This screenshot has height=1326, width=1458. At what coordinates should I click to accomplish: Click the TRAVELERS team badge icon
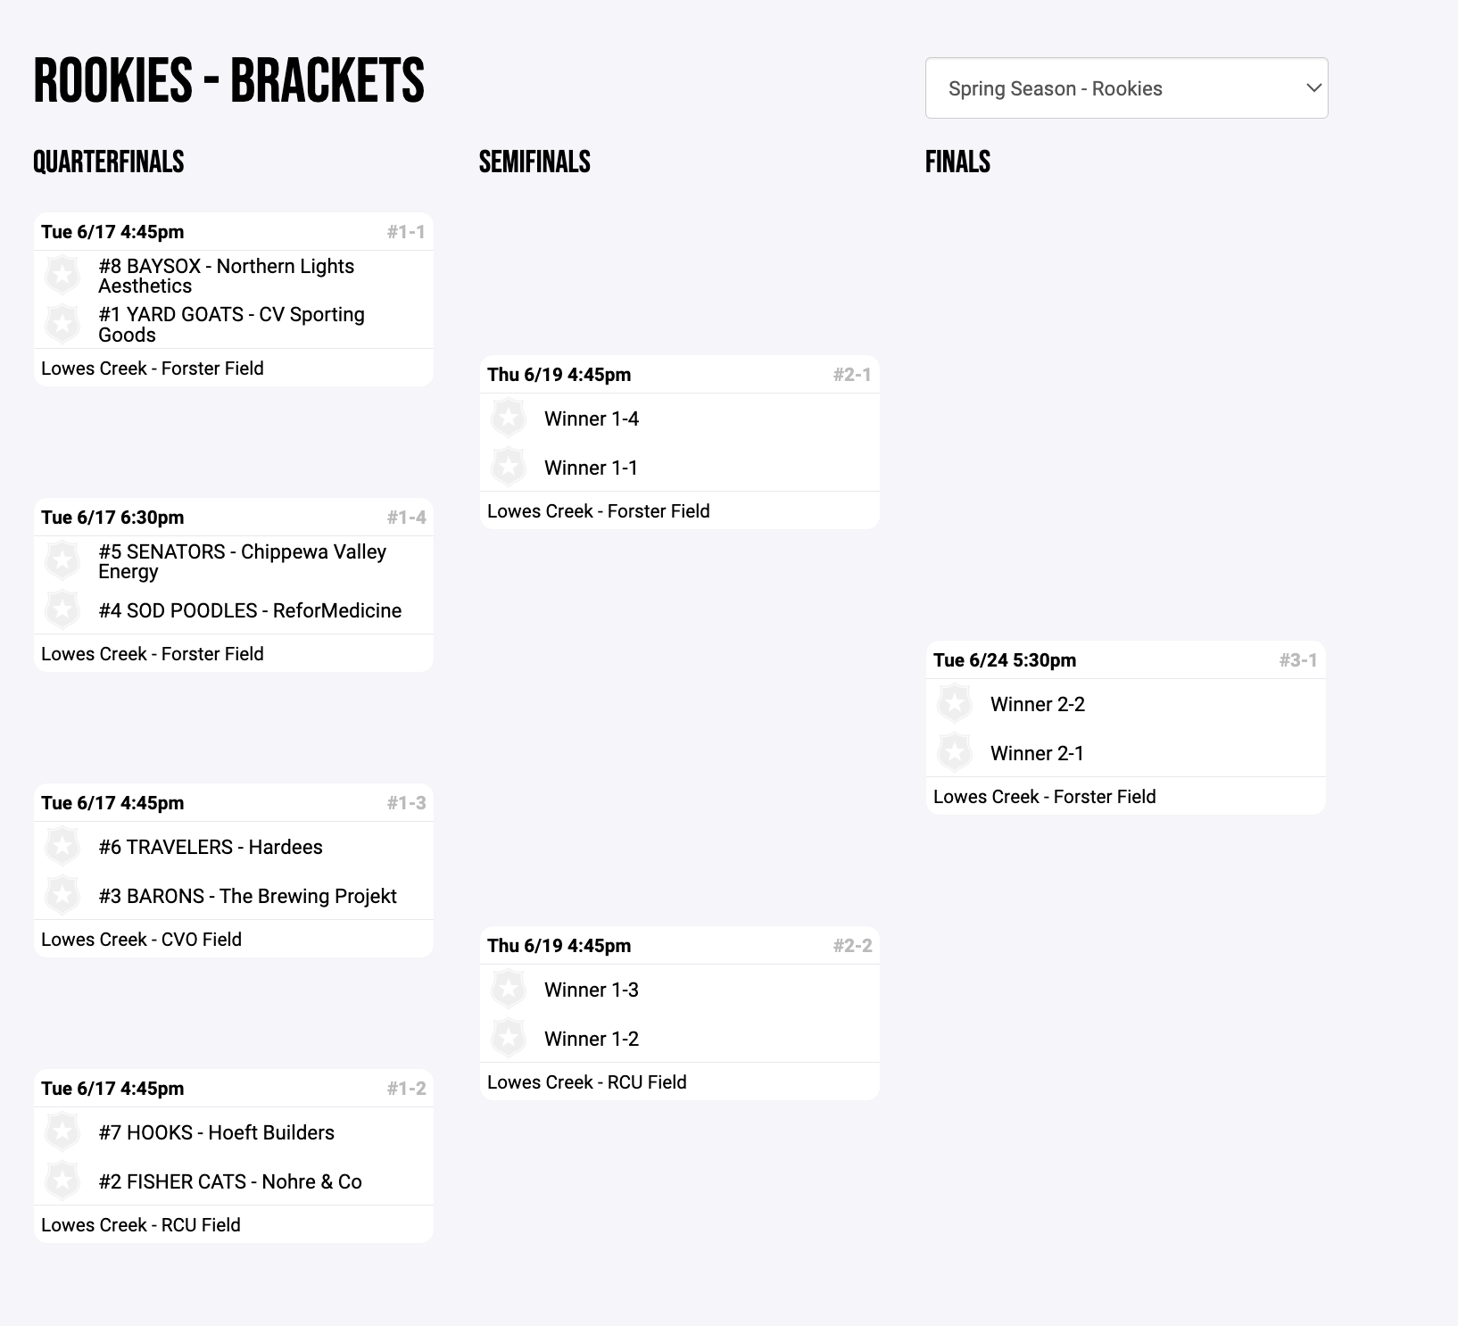[x=62, y=846]
